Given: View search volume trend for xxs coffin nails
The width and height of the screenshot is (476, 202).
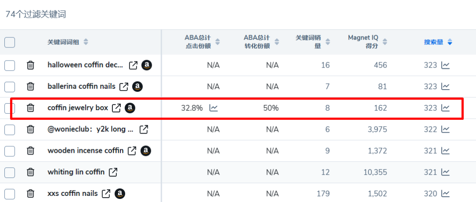Looking at the screenshot, I should tap(446, 193).
